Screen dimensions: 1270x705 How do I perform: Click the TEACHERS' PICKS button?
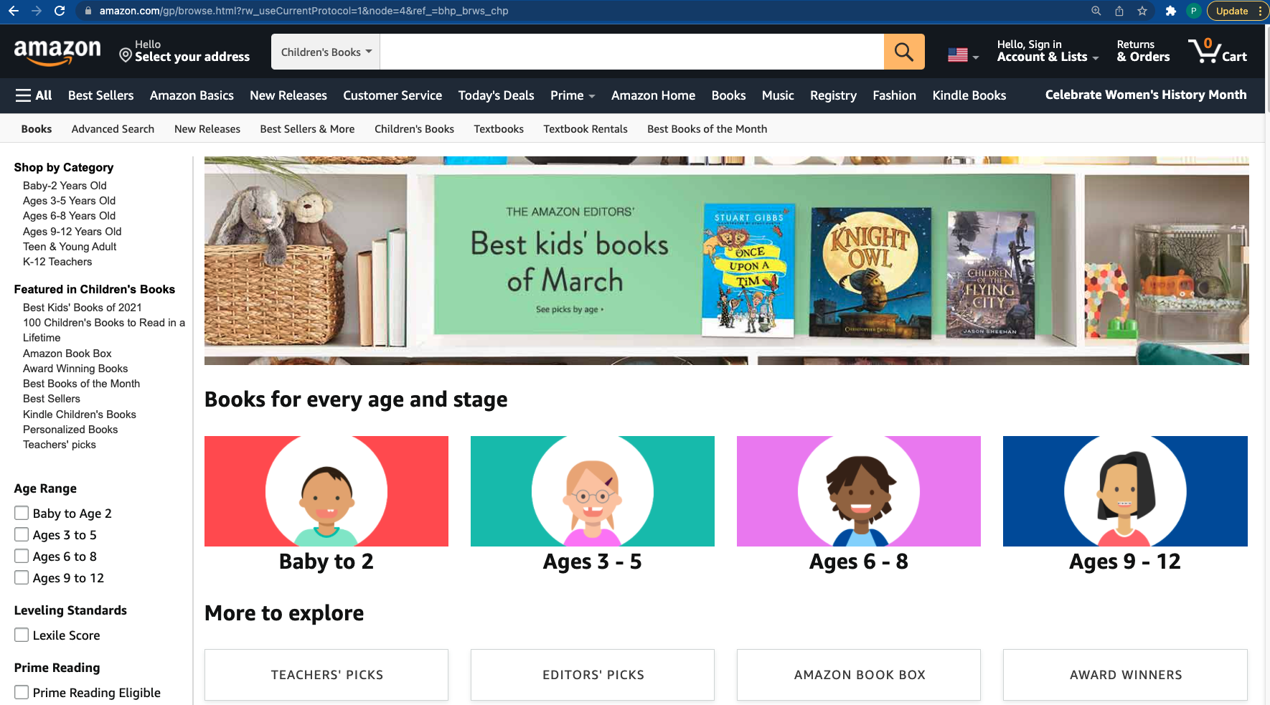click(x=326, y=675)
